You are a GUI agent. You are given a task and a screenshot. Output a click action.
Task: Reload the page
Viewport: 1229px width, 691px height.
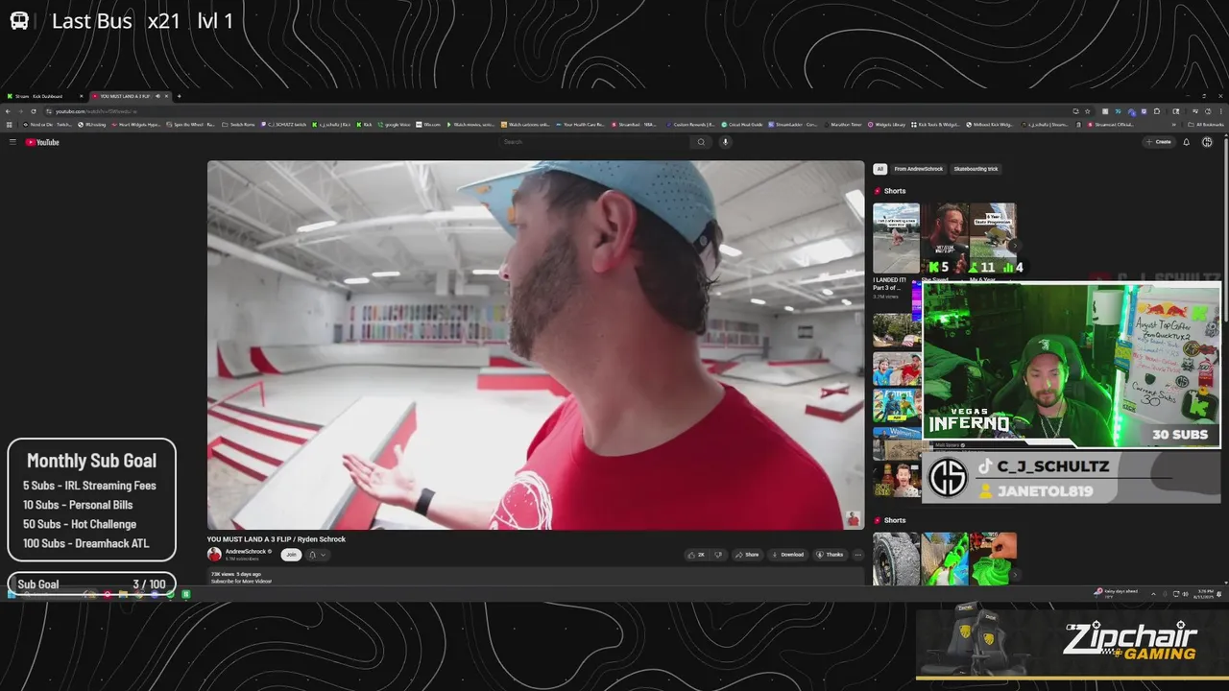point(35,111)
